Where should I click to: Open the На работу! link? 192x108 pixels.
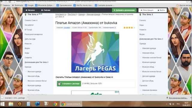click(29, 25)
